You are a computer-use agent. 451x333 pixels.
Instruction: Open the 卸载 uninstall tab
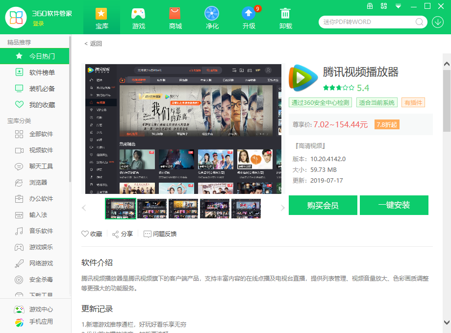(x=286, y=19)
